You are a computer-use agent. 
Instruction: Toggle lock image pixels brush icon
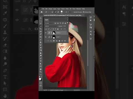point(51,29)
